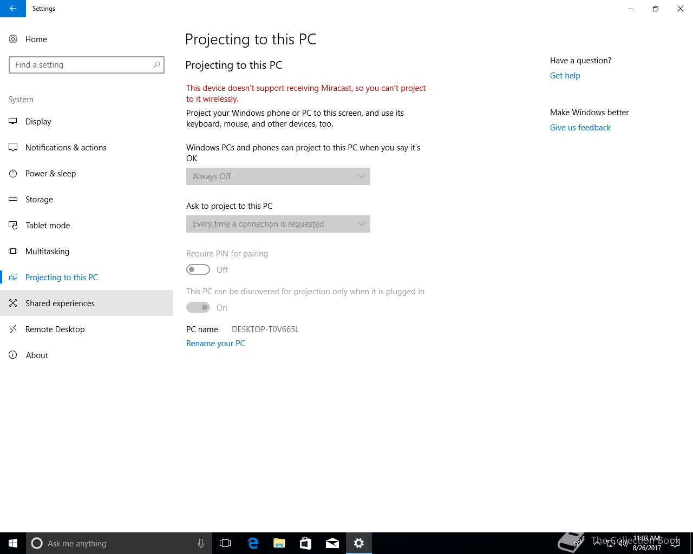Click the Give us feedback link
Image resolution: width=693 pixels, height=554 pixels.
580,128
